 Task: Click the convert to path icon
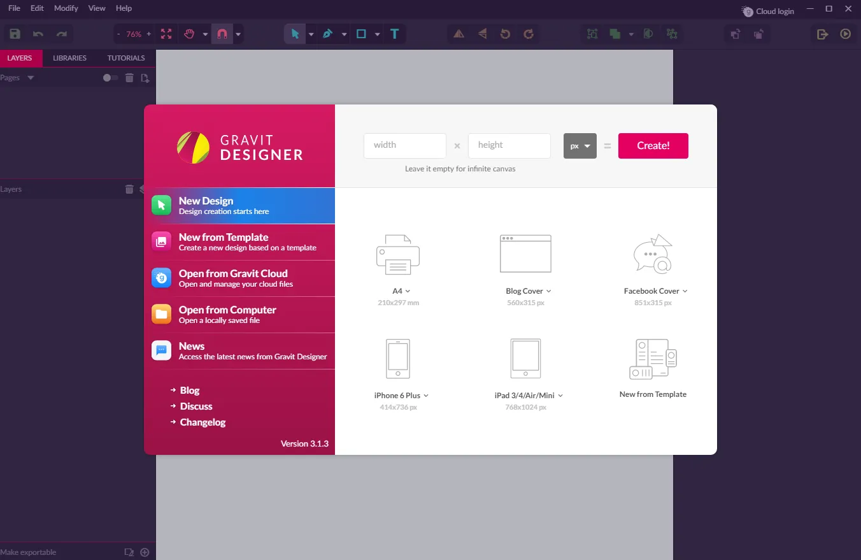[671, 34]
